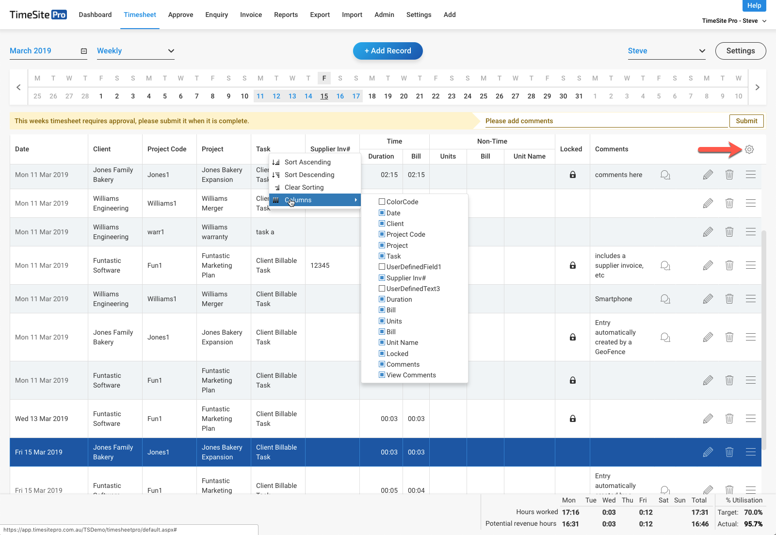Toggle Duration column checkbox
This screenshot has height=535, width=776.
point(382,299)
